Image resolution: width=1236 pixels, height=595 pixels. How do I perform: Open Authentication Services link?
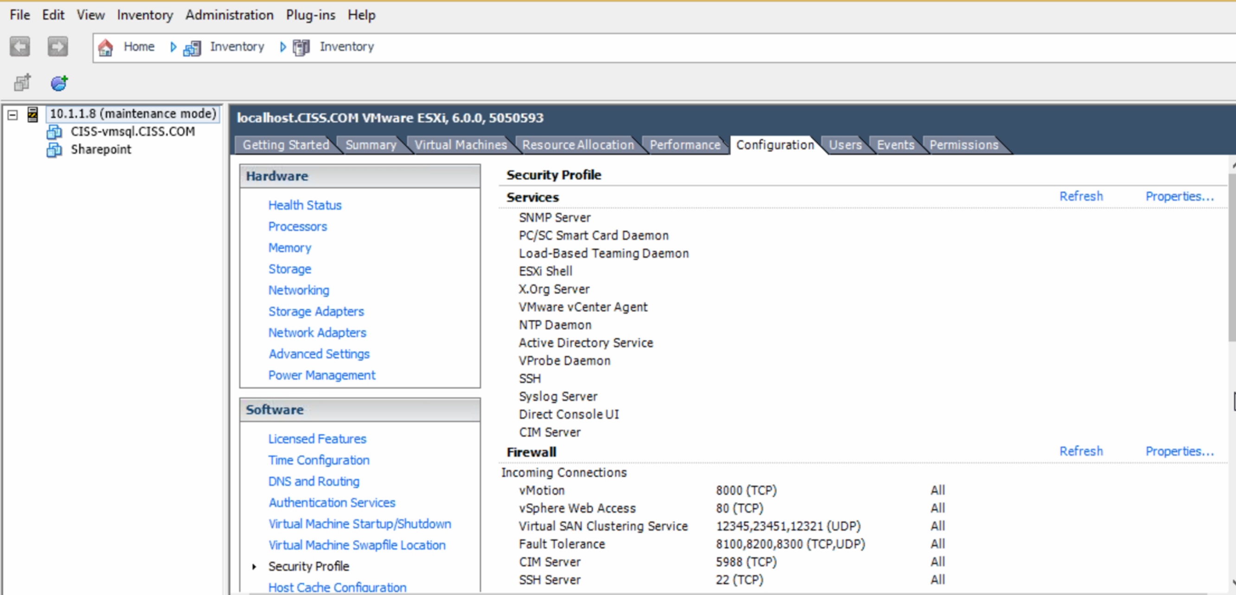coord(332,503)
